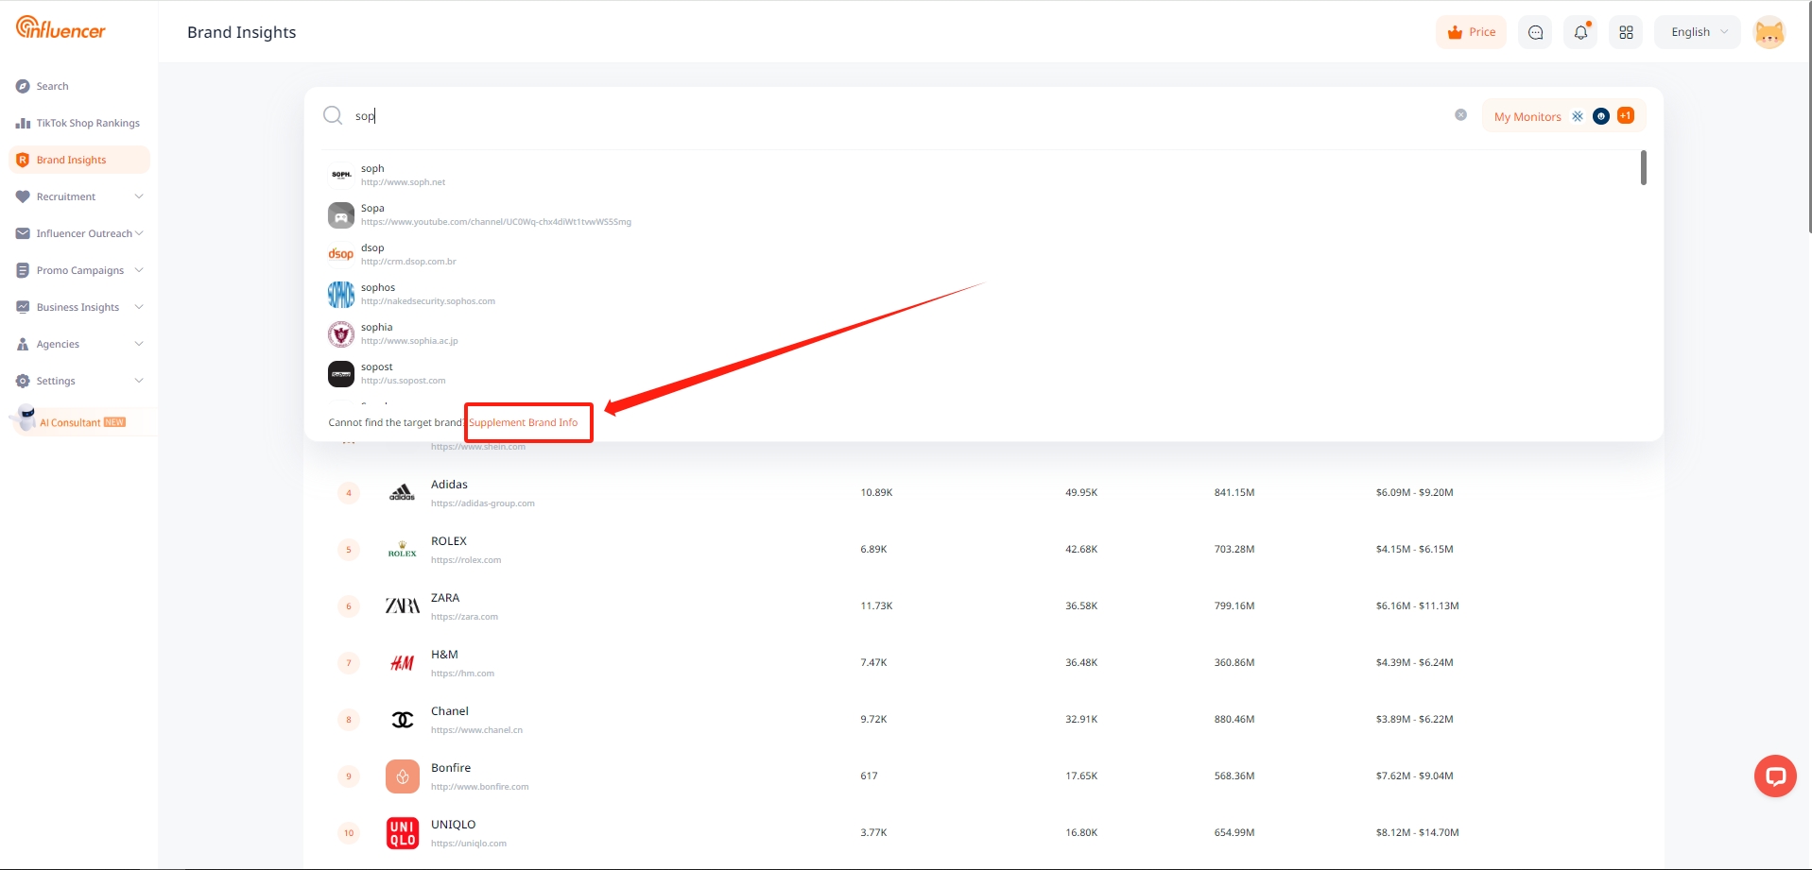This screenshot has width=1812, height=870.
Task: Open the orange live chat bubble
Action: [x=1774, y=776]
